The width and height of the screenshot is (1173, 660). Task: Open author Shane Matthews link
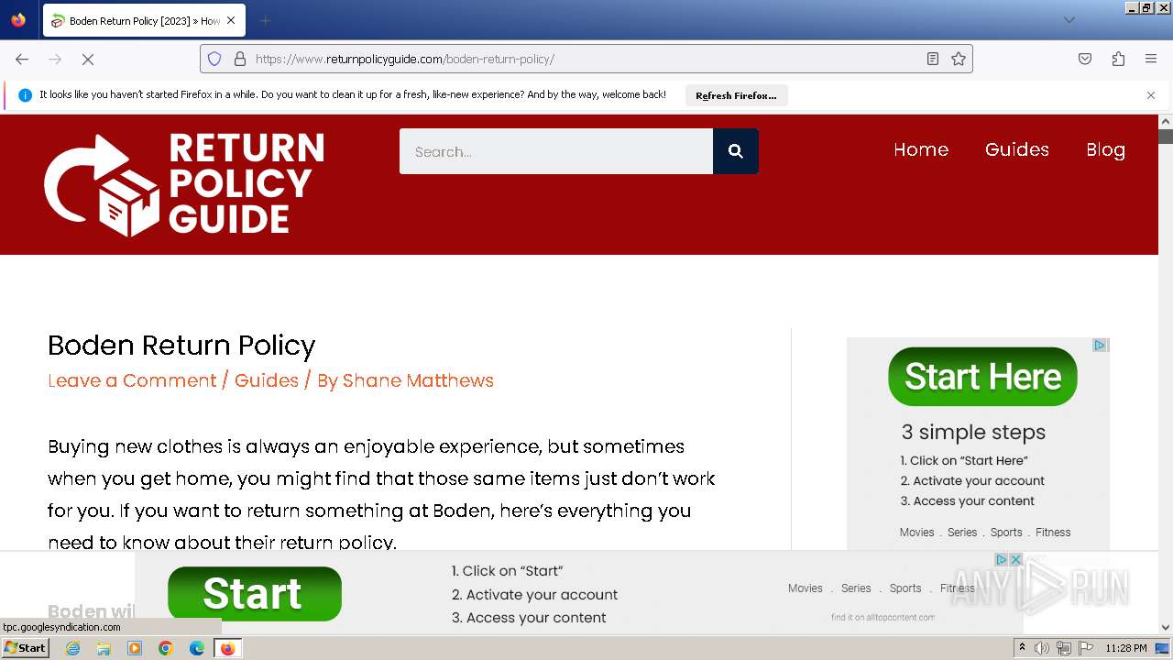pyautogui.click(x=418, y=380)
